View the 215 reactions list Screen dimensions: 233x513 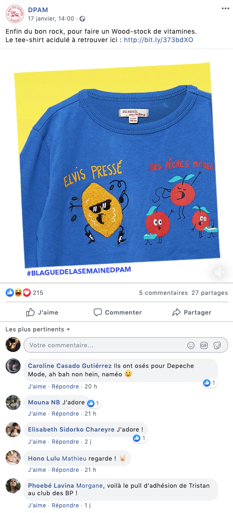coord(24,293)
